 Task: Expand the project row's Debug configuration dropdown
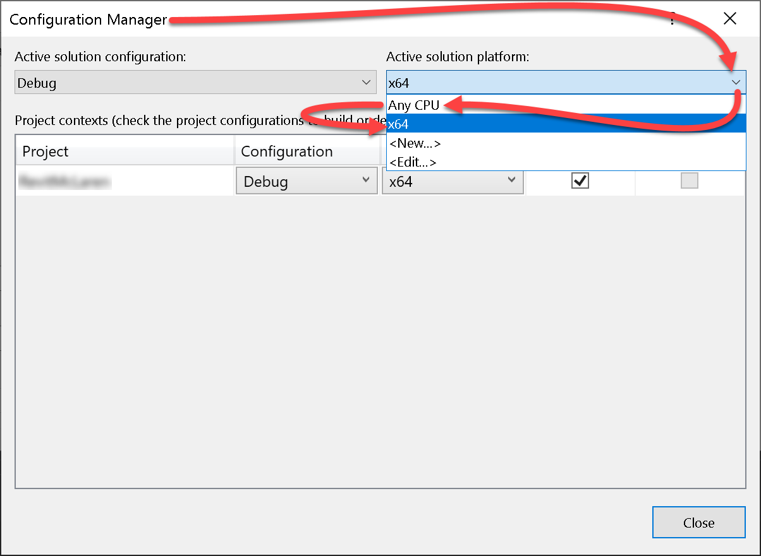[x=307, y=181]
